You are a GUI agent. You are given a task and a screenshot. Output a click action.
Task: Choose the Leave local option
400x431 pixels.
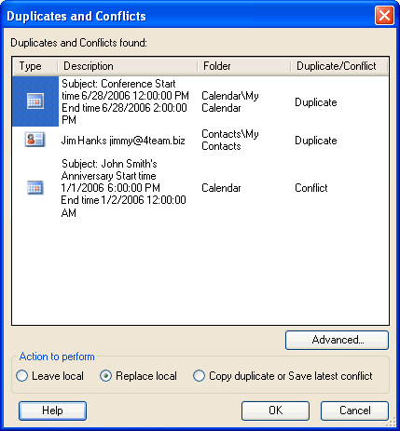click(49, 376)
